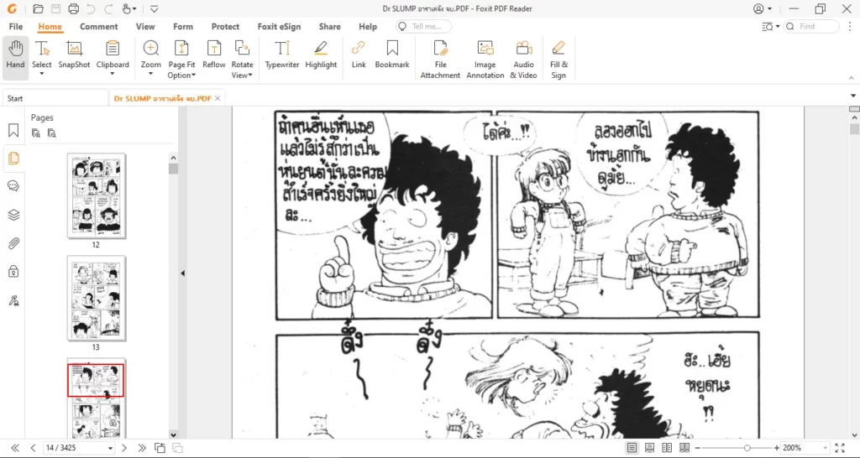Expand the Clipboard dropdown
The height and width of the screenshot is (458, 860).
pyautogui.click(x=113, y=74)
